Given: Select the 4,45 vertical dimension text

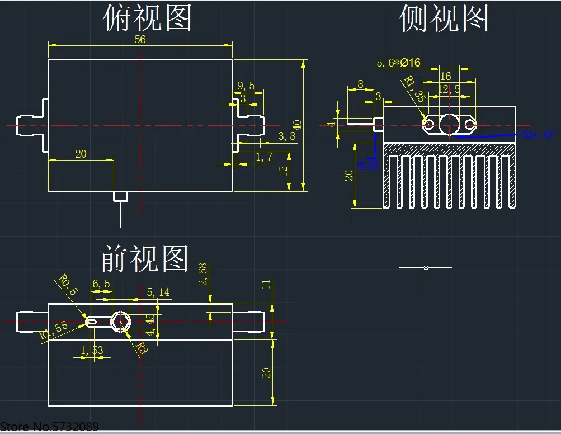Looking at the screenshot, I should pos(150,325).
